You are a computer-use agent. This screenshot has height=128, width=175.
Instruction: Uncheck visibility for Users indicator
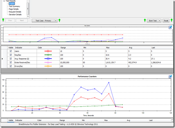pyautogui.click(x=11, y=51)
